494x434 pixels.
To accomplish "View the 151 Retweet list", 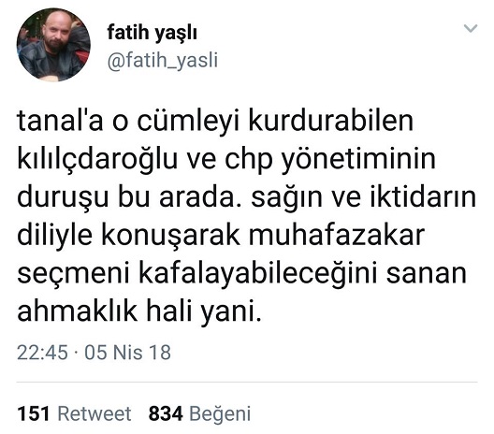I will click(x=74, y=413).
